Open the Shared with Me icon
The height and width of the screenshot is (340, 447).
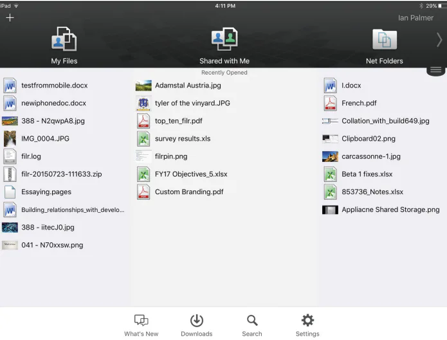224,39
